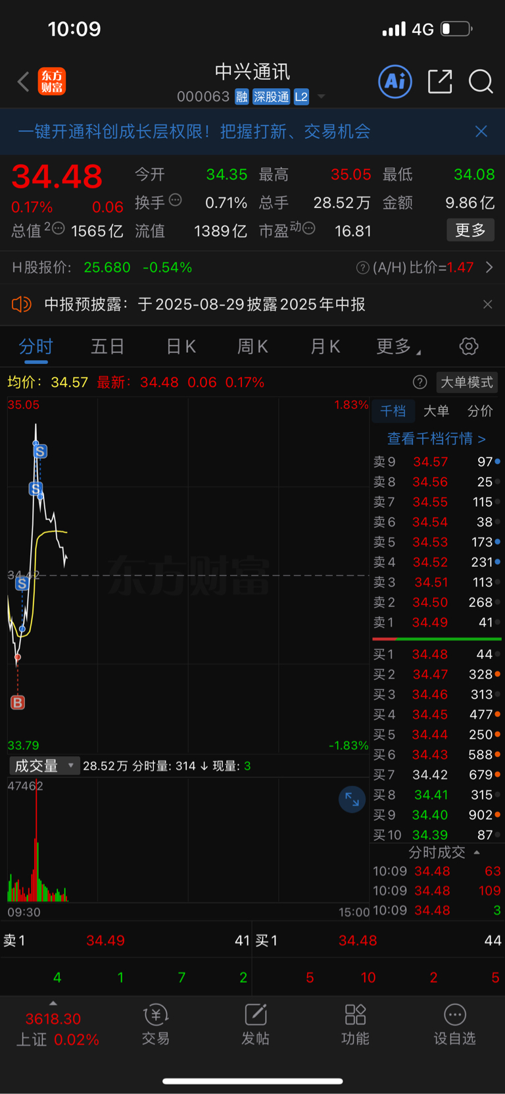
Task: Dismiss the 中报预披露 notice
Action: (487, 304)
